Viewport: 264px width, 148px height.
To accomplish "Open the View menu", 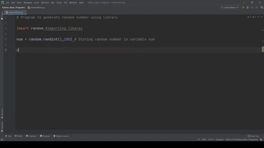I will [19, 2].
